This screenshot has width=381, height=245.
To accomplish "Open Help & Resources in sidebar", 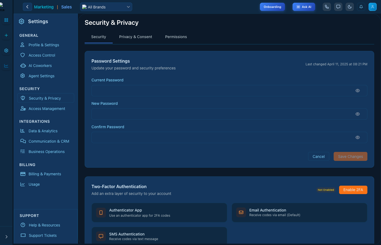I will 46,225.
